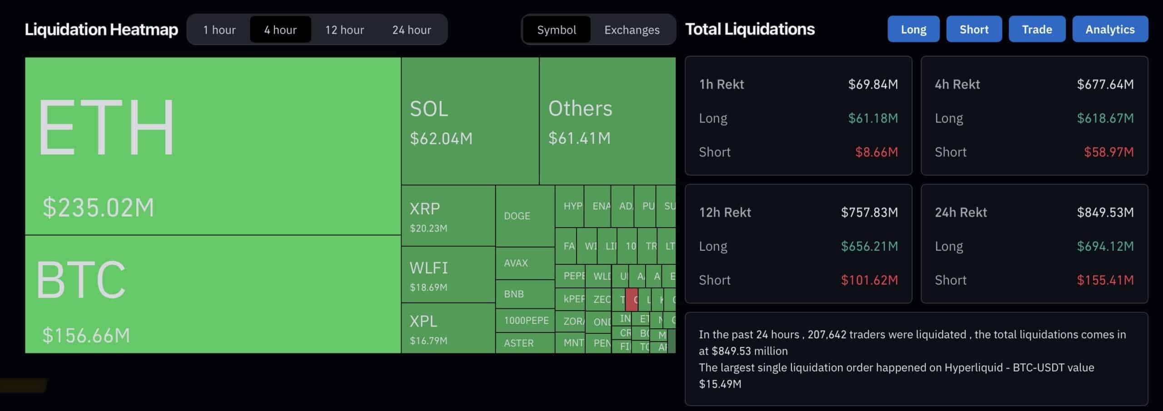Select the SOL heatmap block
Screen dimensions: 1163x411
(470, 121)
